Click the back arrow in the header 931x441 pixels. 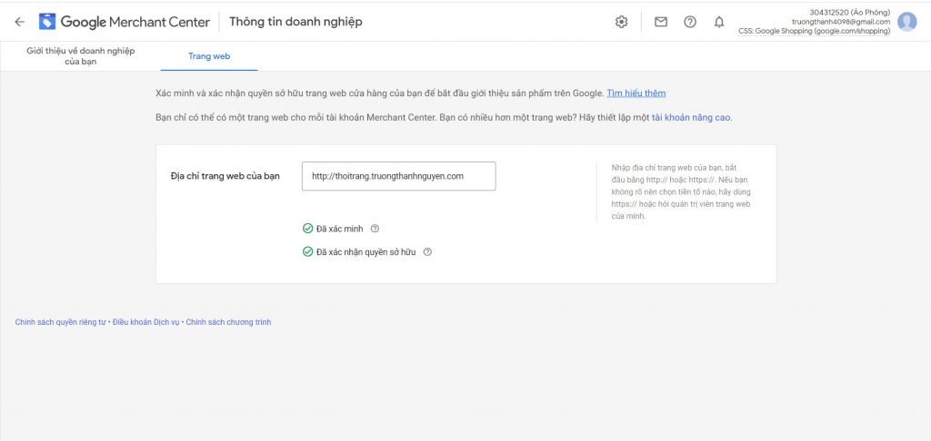(20, 22)
